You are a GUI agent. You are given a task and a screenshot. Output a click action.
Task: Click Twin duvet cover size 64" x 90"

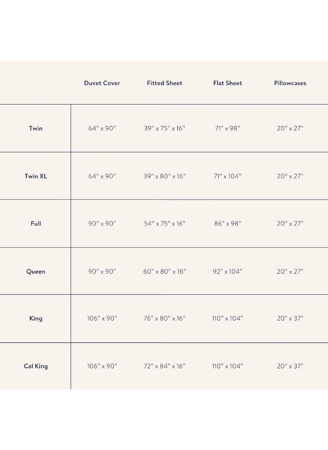(x=102, y=128)
